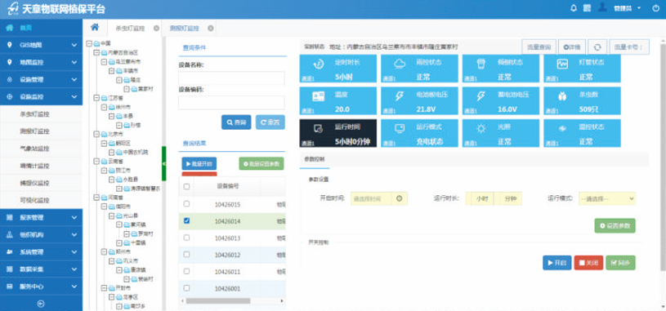Click the green panel splitter handle

164,163
